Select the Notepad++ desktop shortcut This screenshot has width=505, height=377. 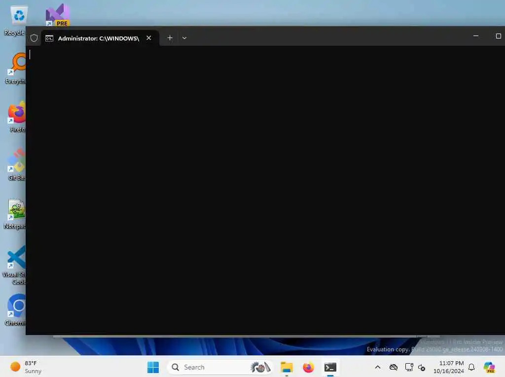click(15, 214)
